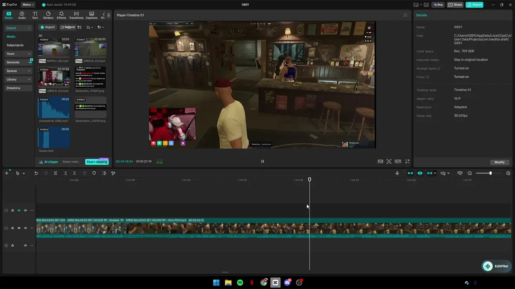Open Netflix from the taskbar

coord(252,283)
